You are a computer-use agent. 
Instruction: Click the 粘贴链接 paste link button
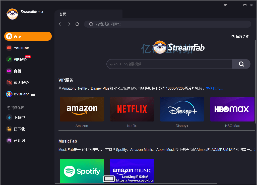[240, 36]
